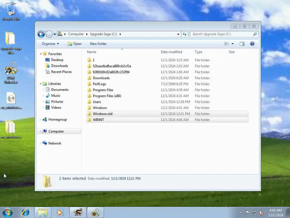Open the address bar history dropdown
The height and width of the screenshot is (218, 290).
pos(178,34)
